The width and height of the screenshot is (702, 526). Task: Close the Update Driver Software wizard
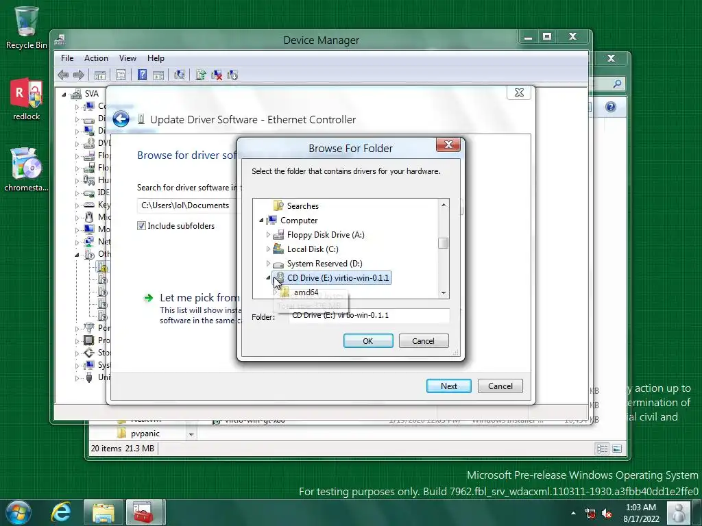click(519, 92)
